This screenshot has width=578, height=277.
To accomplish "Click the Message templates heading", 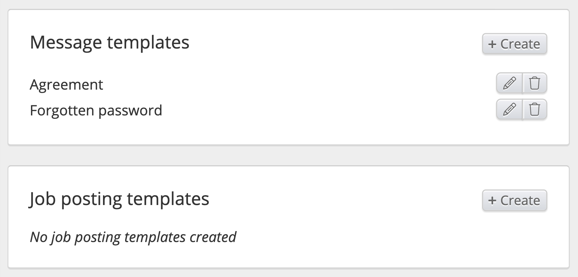I will (109, 42).
